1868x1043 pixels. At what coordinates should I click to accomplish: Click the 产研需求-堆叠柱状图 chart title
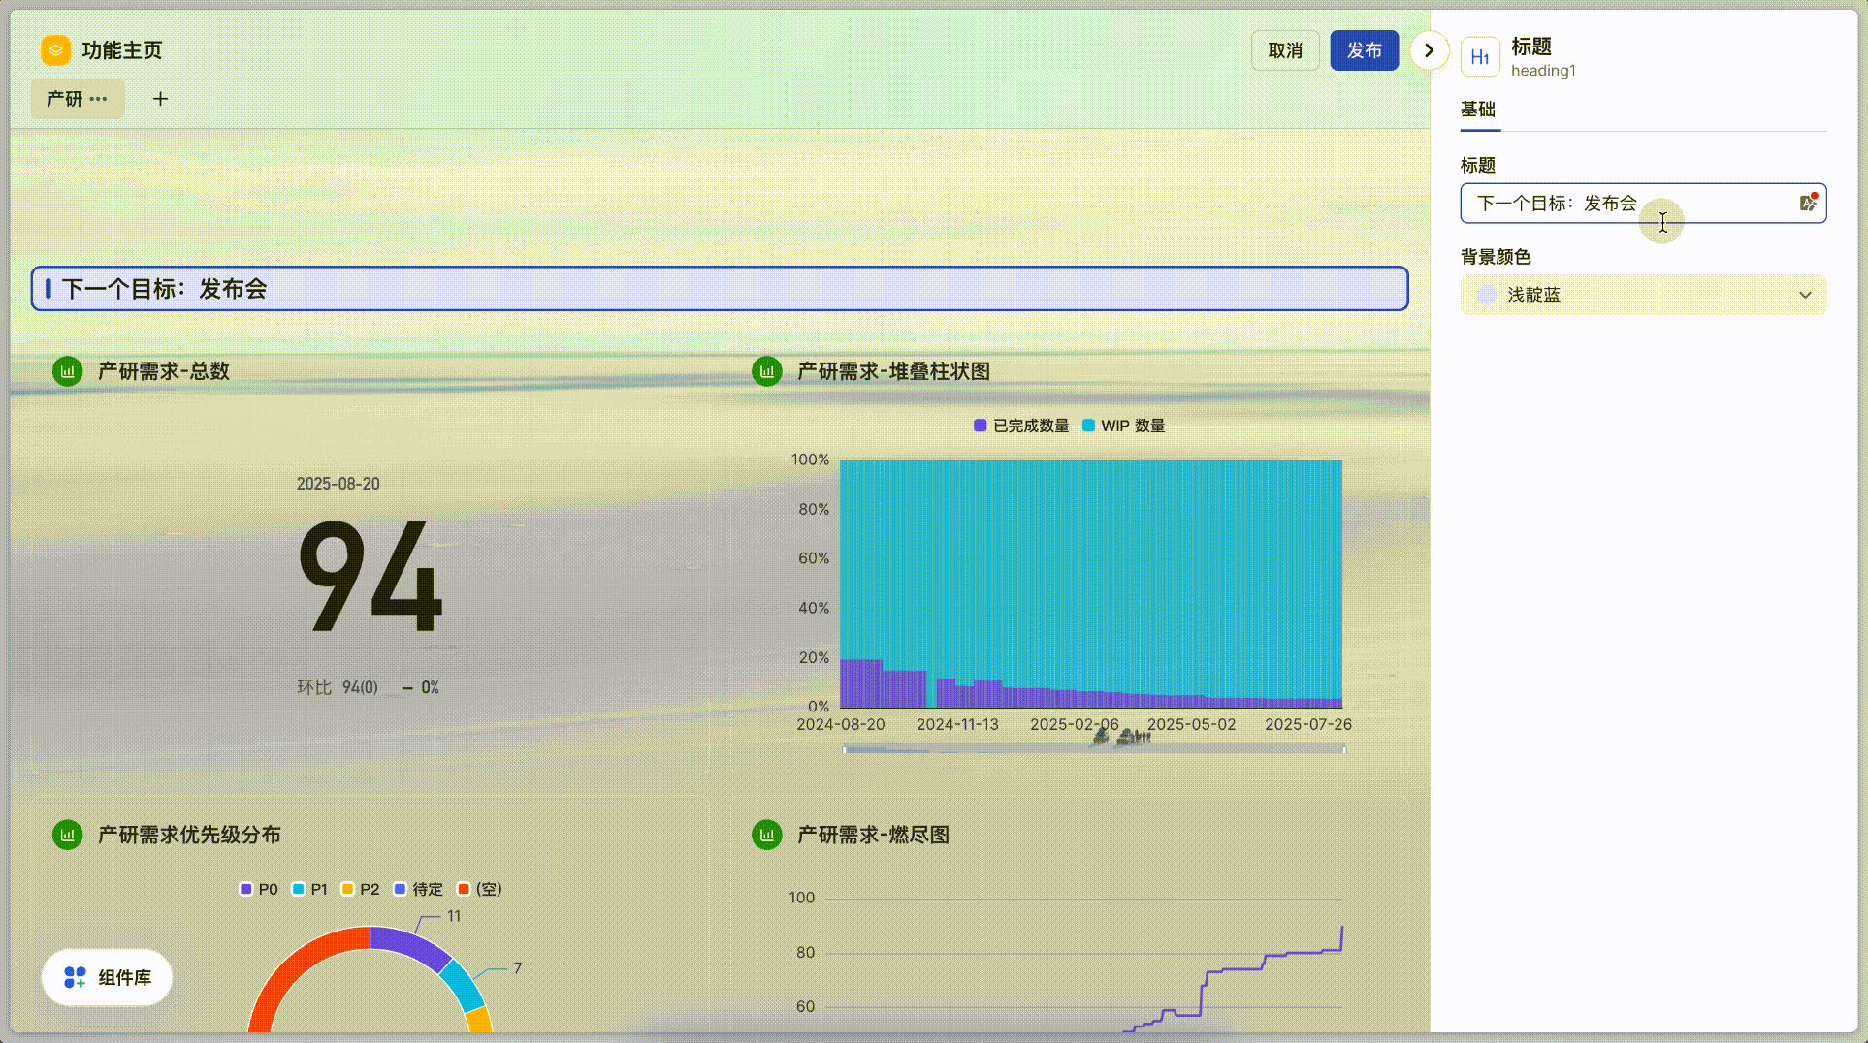pyautogui.click(x=893, y=371)
